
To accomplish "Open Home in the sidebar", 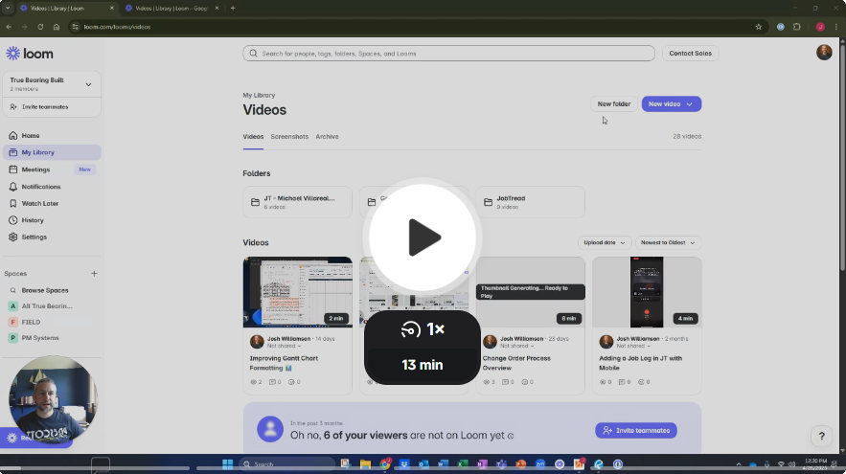I will coord(52,135).
